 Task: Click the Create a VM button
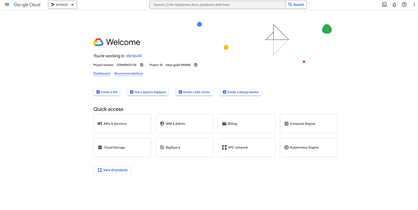pos(107,92)
